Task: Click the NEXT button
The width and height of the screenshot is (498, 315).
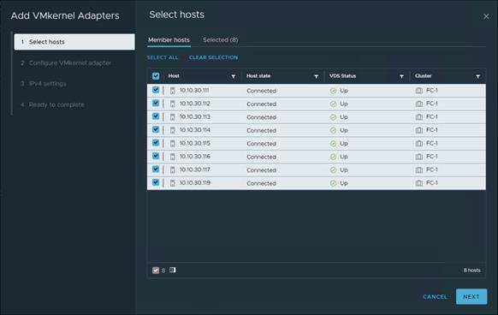Action: coord(471,296)
